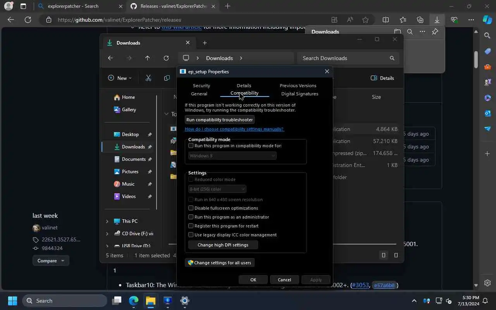Click the 5 items status text
Screen dimensions: 496x310
(115, 255)
